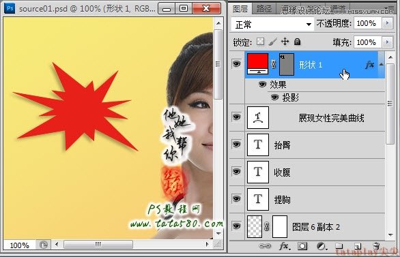Click the 投影 effect entry
400x257 pixels.
click(290, 97)
